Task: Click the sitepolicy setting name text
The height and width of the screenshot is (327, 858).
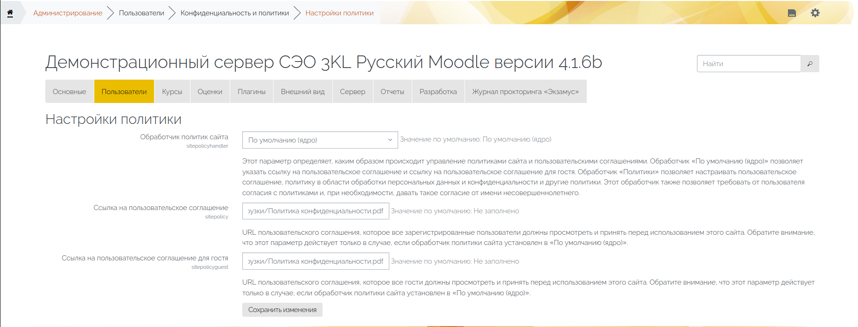Action: (217, 217)
